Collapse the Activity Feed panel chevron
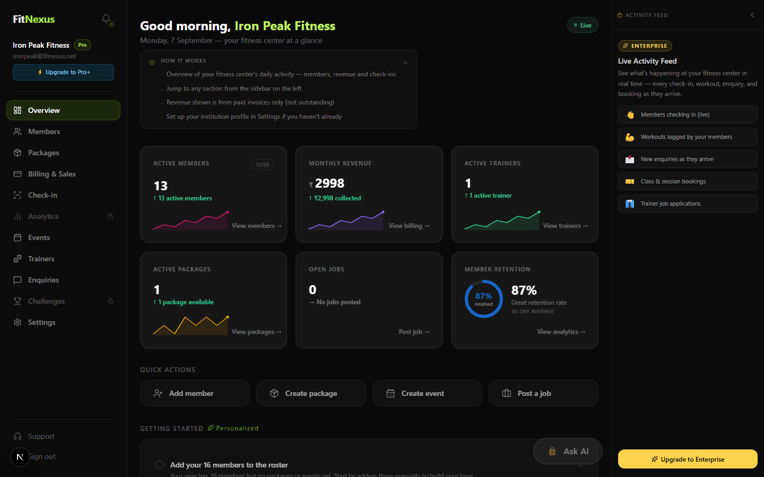Screen dimensions: 764x477 (752, 15)
